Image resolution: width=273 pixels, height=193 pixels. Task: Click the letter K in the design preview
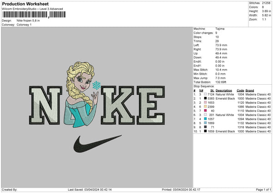[117, 105]
